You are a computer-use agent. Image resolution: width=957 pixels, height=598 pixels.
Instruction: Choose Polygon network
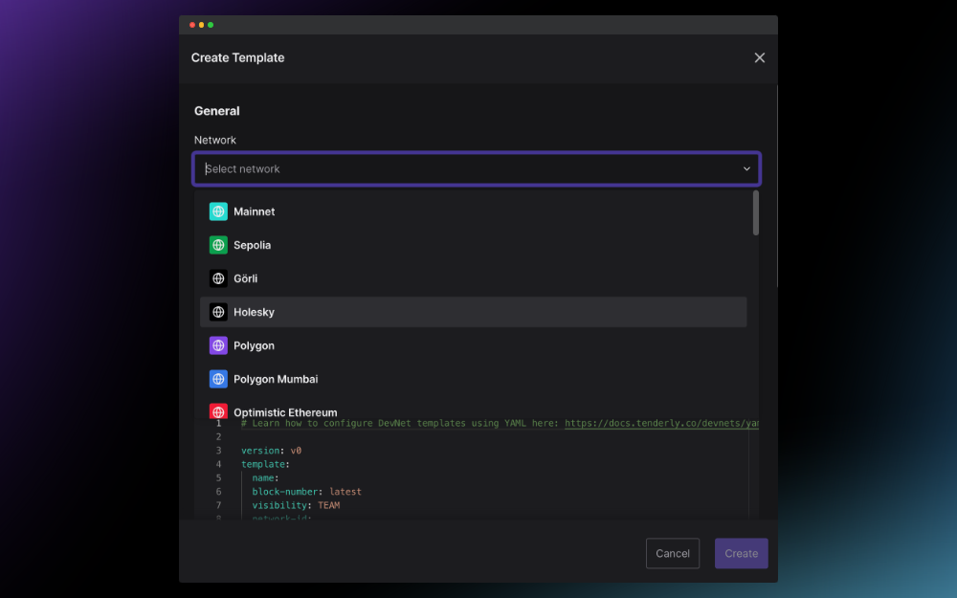pos(473,346)
